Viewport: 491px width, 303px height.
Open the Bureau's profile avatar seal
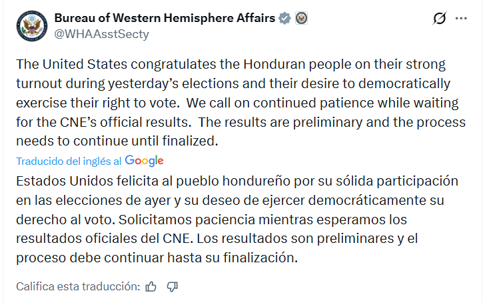pyautogui.click(x=31, y=26)
